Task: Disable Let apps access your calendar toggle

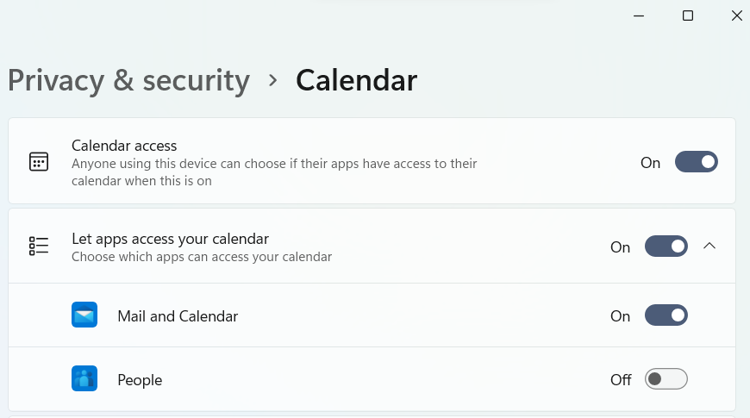Action: coord(666,246)
